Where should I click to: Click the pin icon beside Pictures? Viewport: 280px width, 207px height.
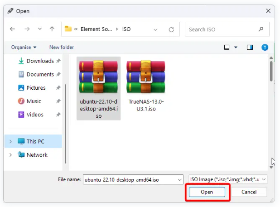click(x=58, y=87)
